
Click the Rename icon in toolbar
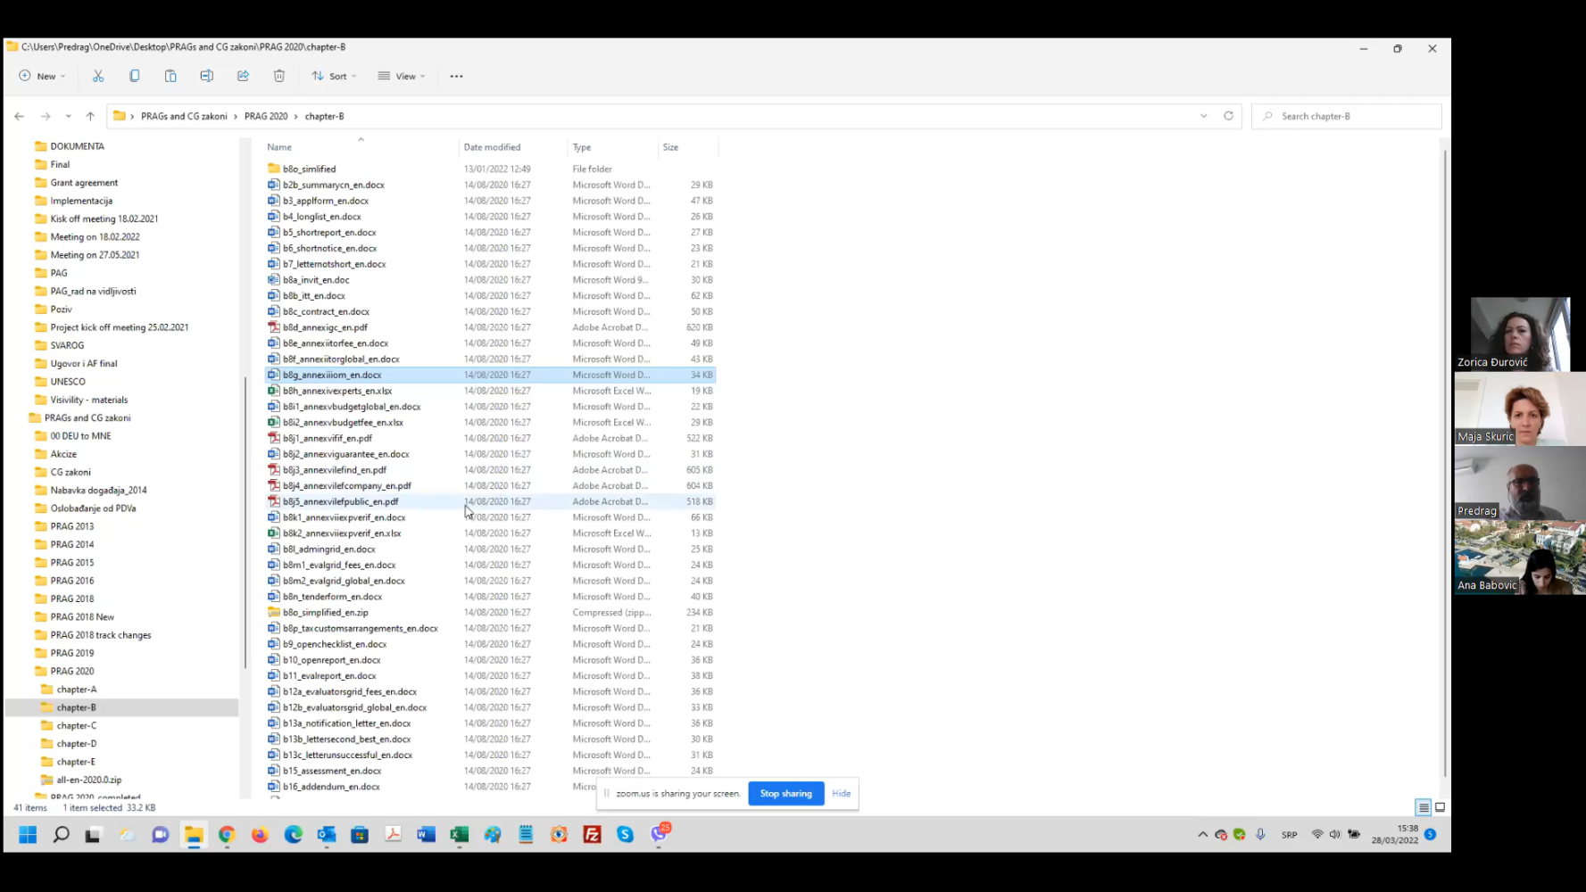click(x=207, y=76)
